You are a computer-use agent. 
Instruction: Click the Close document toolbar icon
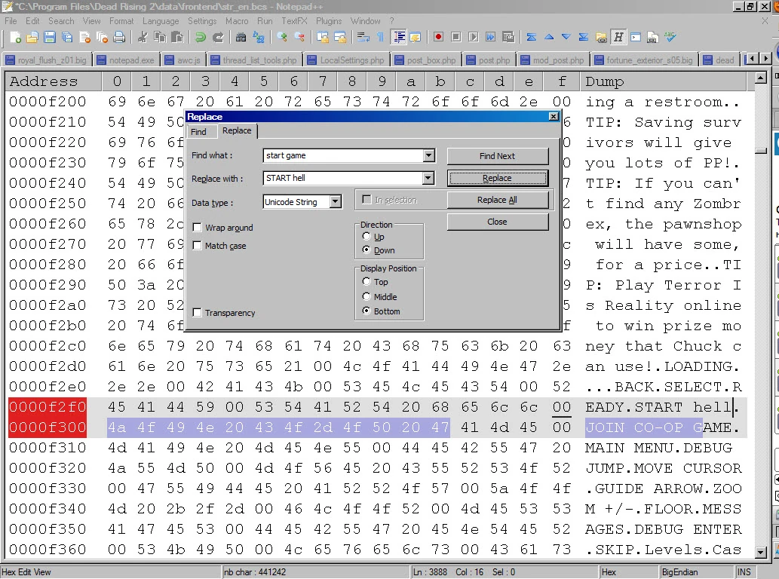[85, 37]
